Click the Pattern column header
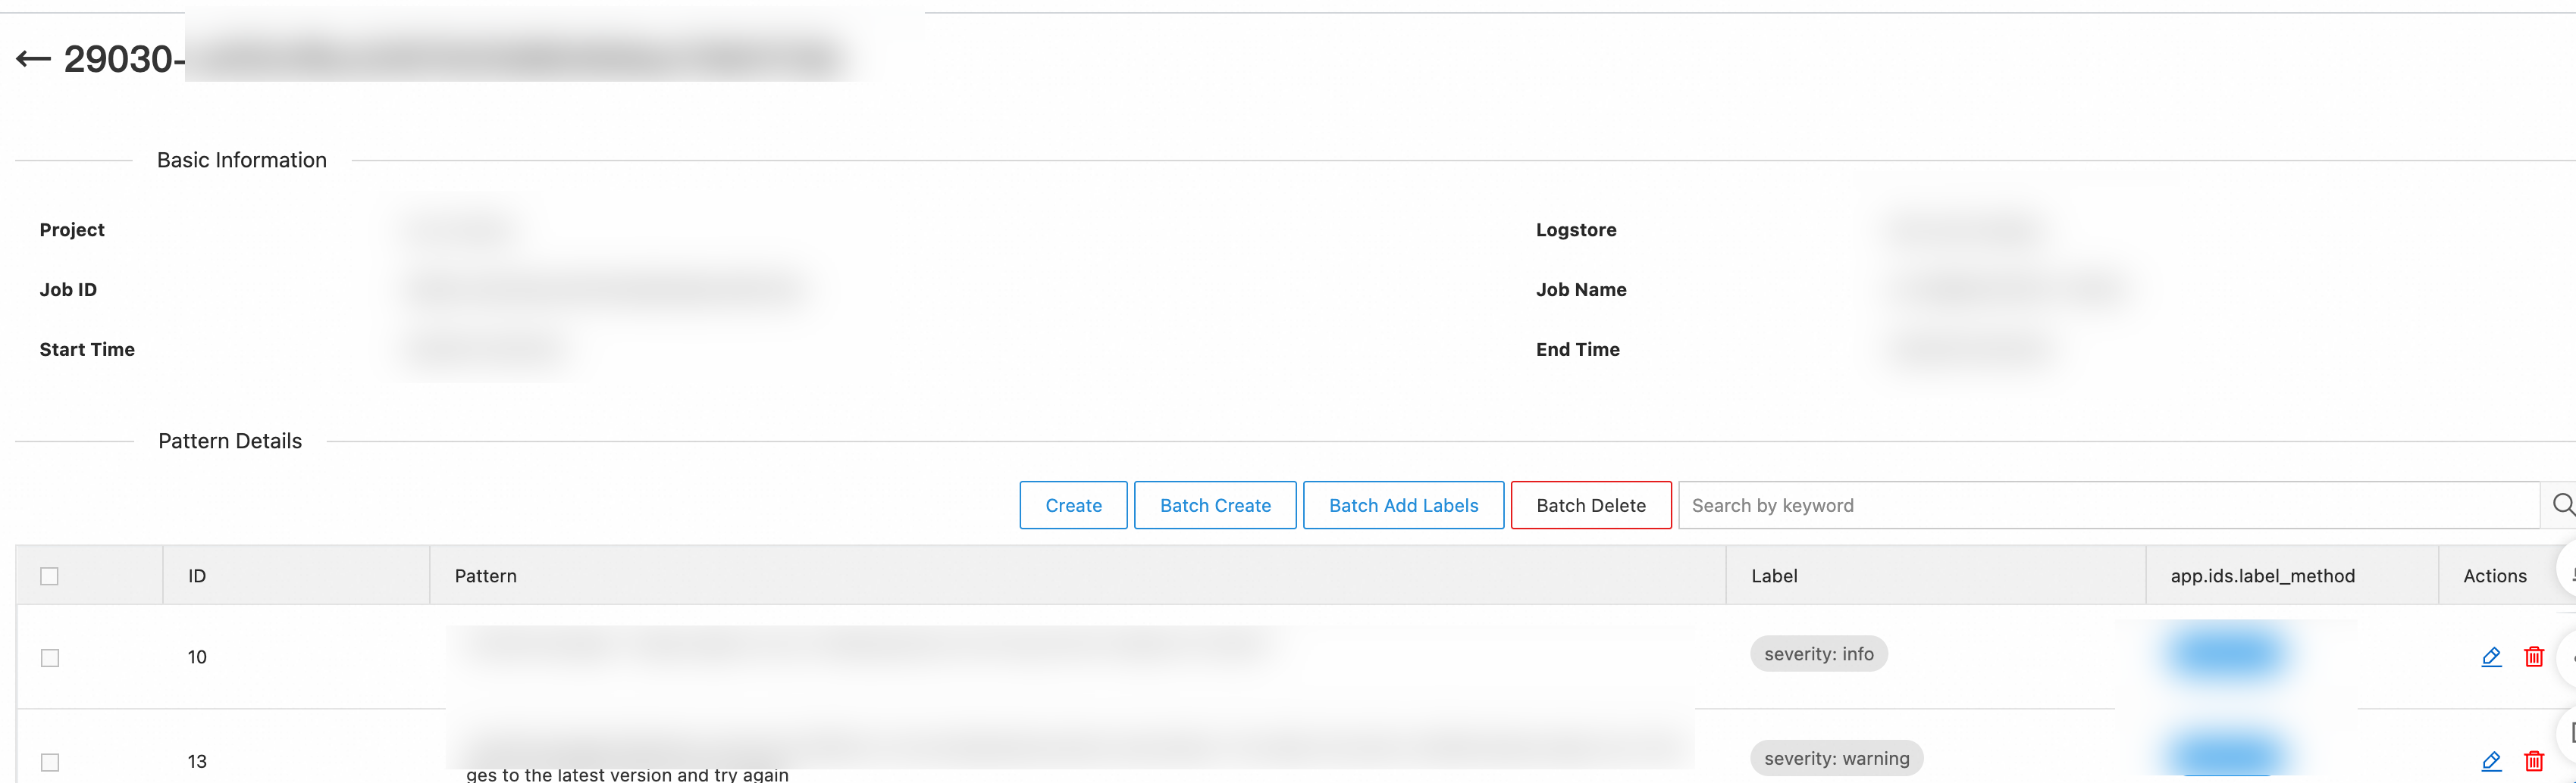Image resolution: width=2576 pixels, height=783 pixels. 485,576
